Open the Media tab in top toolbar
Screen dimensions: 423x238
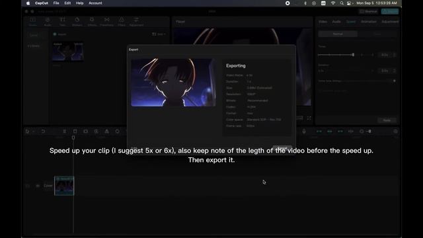[32, 22]
